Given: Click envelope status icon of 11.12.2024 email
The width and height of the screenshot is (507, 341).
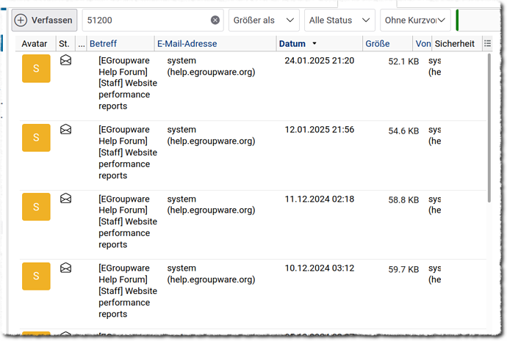Looking at the screenshot, I should [x=65, y=199].
